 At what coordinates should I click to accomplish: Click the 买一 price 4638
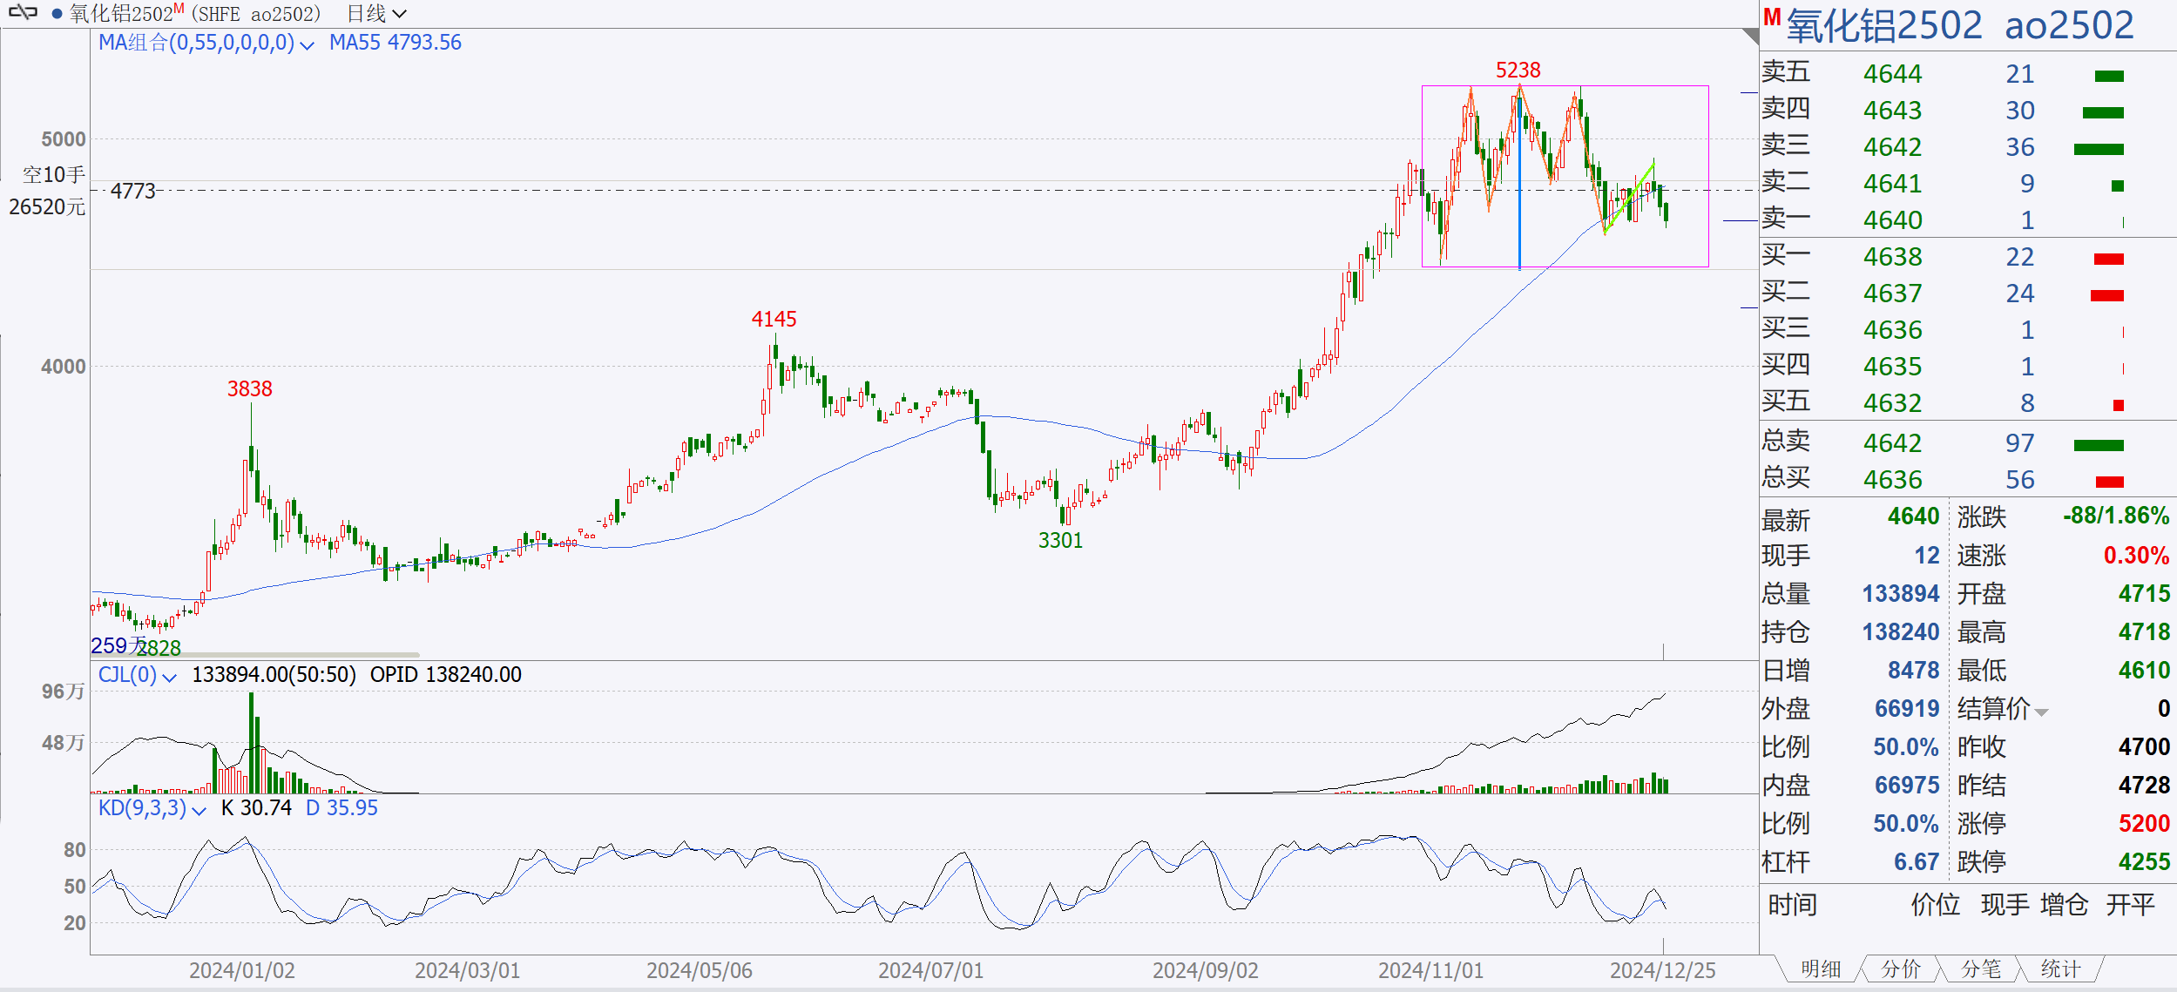tap(1892, 257)
